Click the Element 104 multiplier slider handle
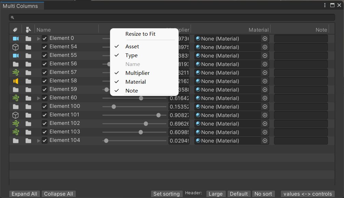 click(106, 141)
